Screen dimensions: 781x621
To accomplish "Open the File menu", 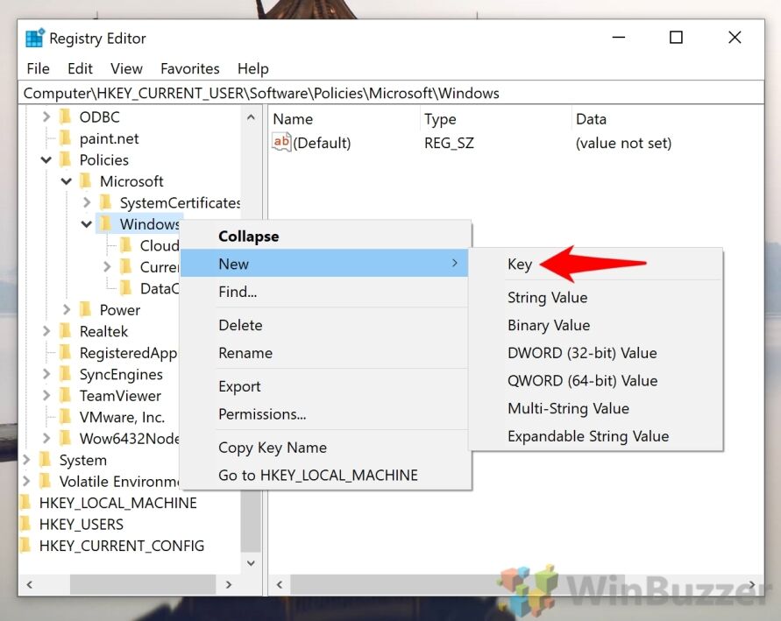I will pyautogui.click(x=38, y=68).
